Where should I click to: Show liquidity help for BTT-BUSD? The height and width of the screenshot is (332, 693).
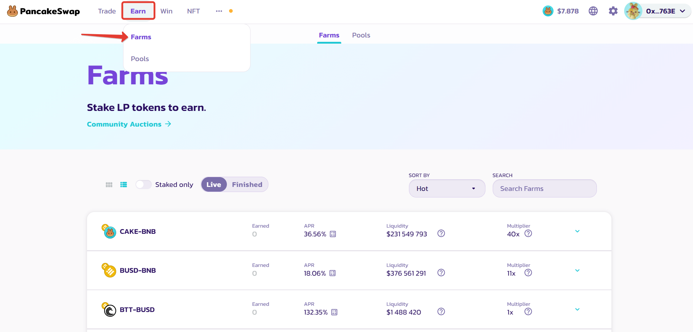point(441,312)
